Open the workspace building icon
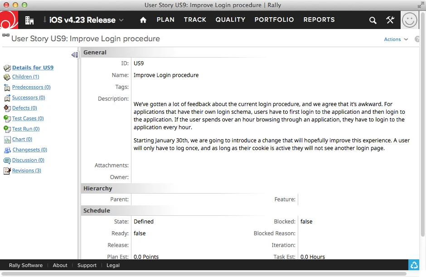 click(x=29, y=20)
